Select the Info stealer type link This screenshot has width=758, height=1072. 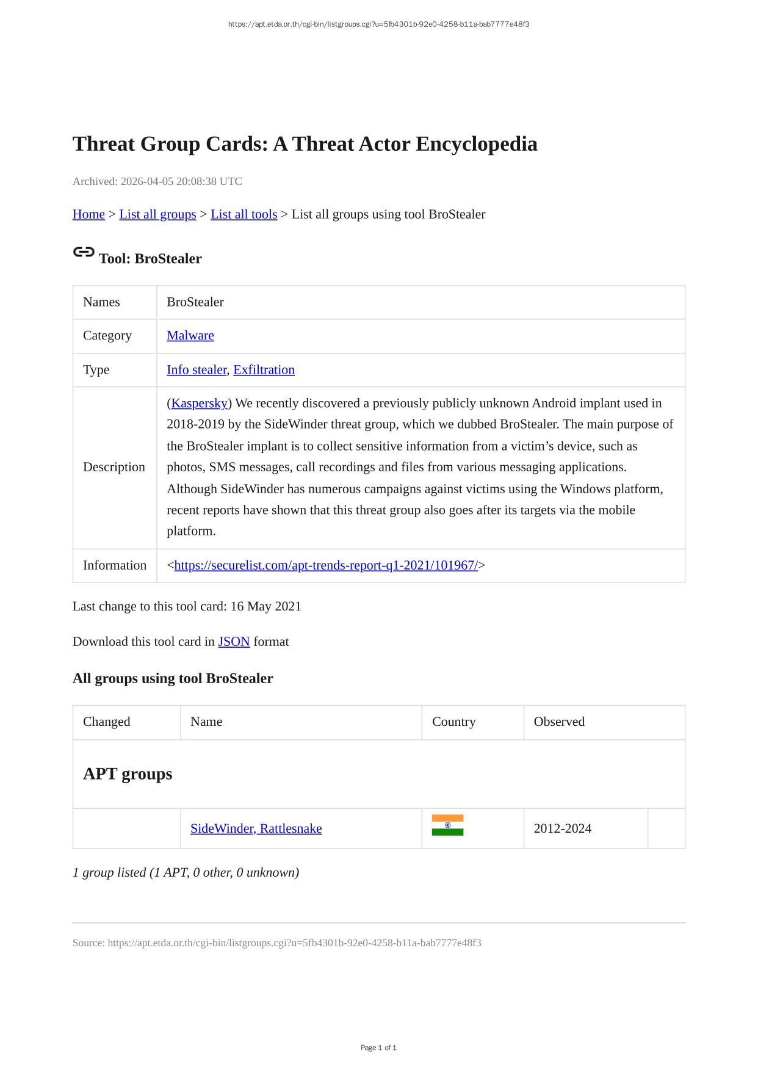[197, 370]
